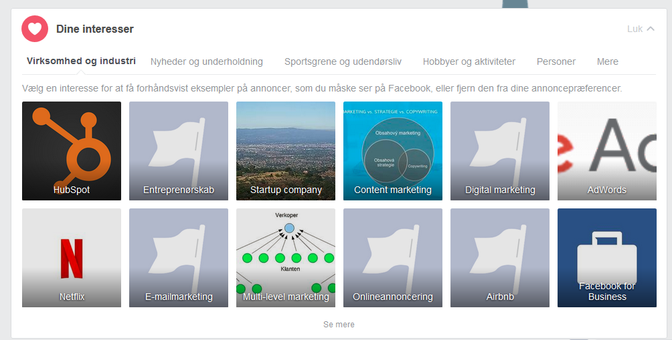Open the Startup company interest tile
The width and height of the screenshot is (672, 340).
286,151
